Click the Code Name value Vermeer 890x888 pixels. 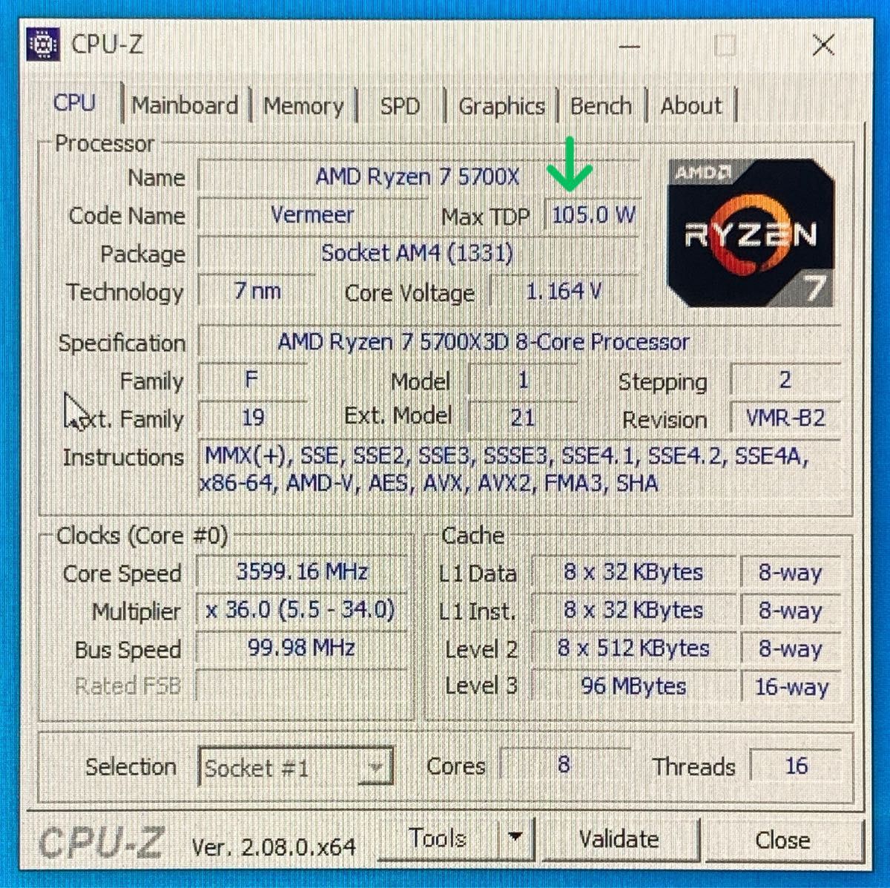[311, 215]
